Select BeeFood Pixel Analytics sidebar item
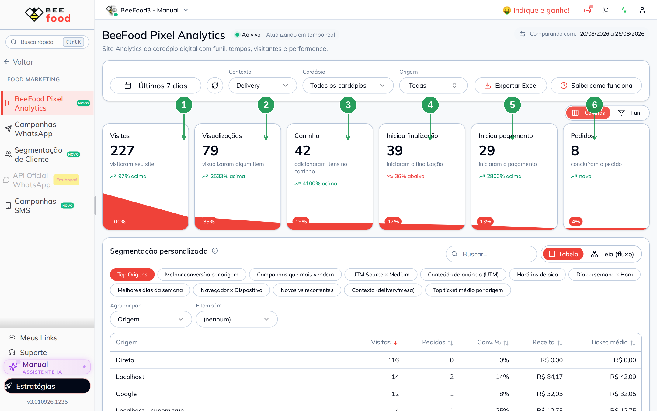 [x=47, y=104]
